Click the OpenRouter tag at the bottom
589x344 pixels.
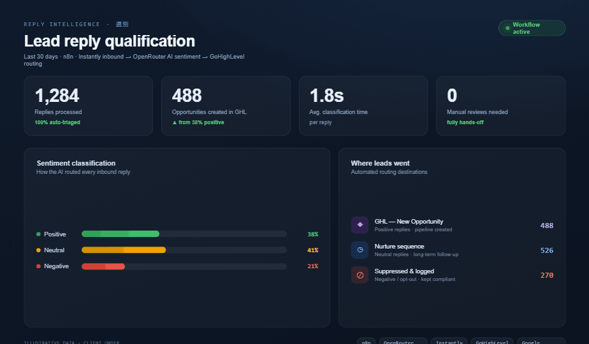coord(403,341)
